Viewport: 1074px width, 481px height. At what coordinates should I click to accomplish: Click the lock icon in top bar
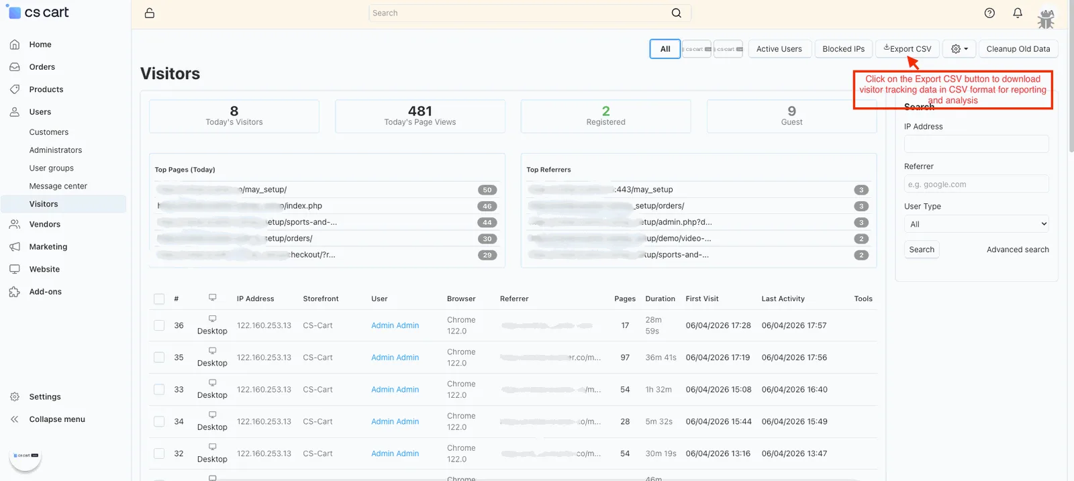150,13
